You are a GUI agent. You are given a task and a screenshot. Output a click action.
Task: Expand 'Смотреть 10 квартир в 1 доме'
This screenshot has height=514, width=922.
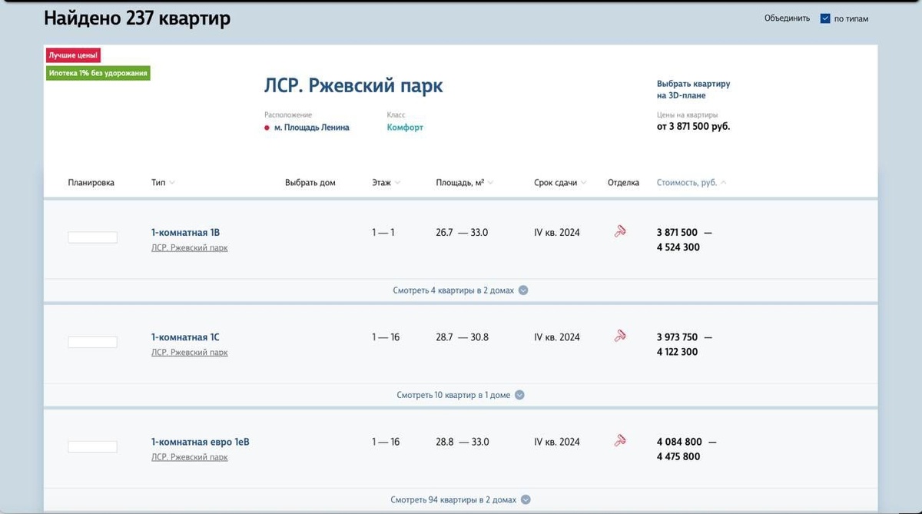460,395
